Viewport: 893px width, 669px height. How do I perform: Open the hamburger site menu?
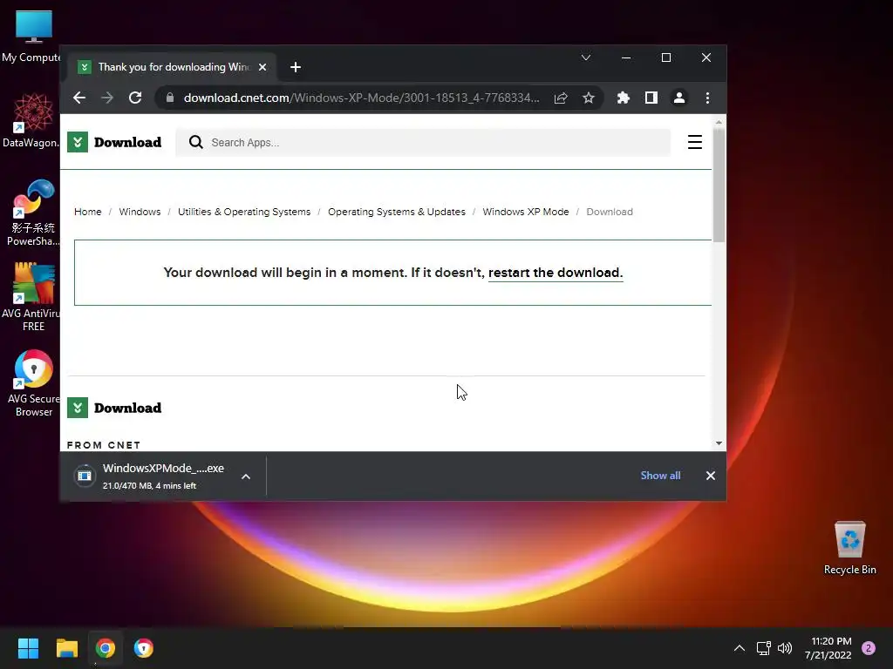(x=694, y=142)
